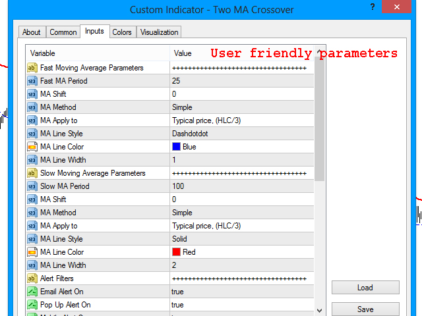Switch to the Common tab
The height and width of the screenshot is (316, 422).
[63, 32]
